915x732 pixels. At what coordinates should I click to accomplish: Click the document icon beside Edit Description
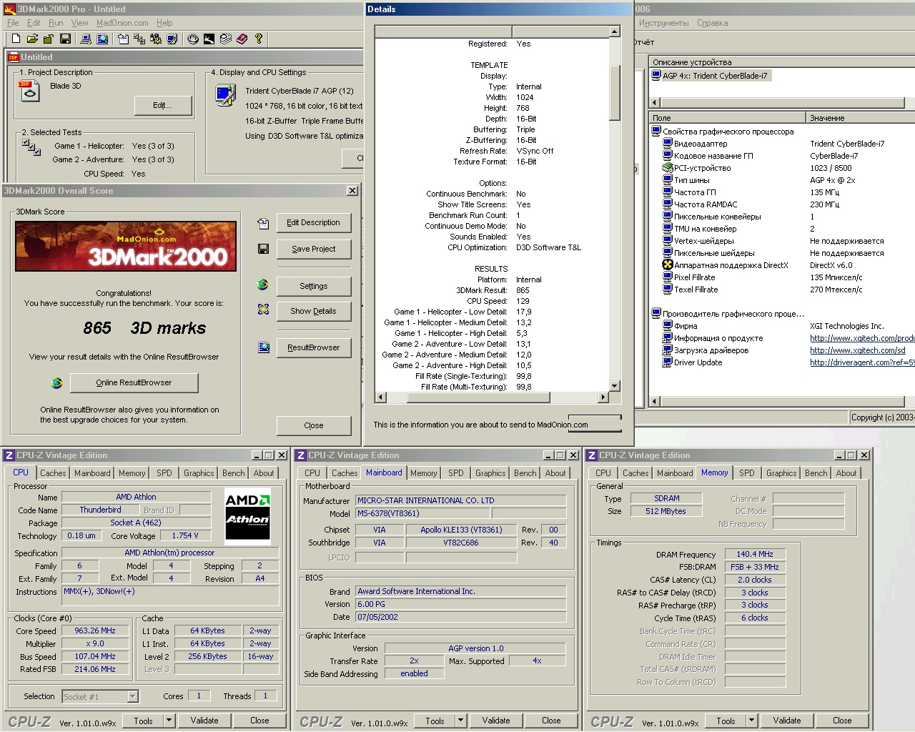[263, 224]
